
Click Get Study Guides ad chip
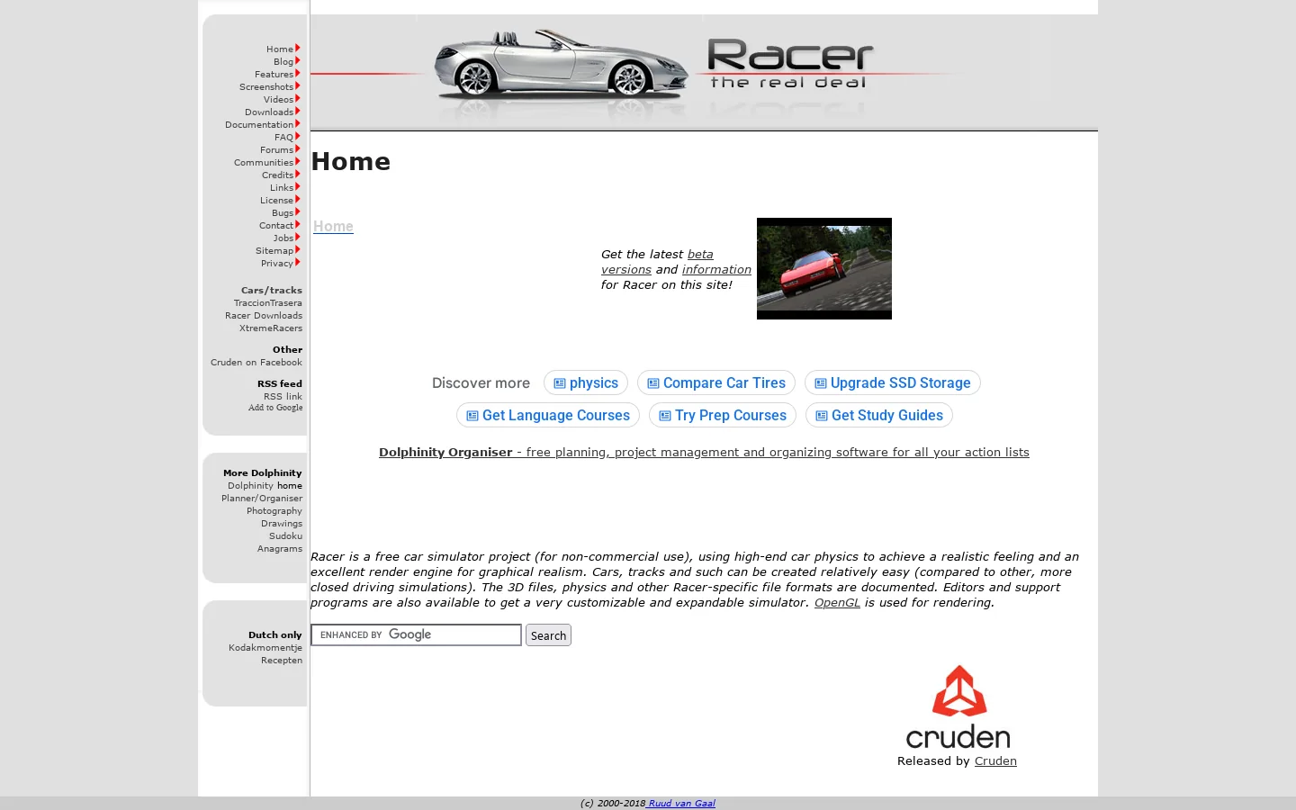[879, 416]
